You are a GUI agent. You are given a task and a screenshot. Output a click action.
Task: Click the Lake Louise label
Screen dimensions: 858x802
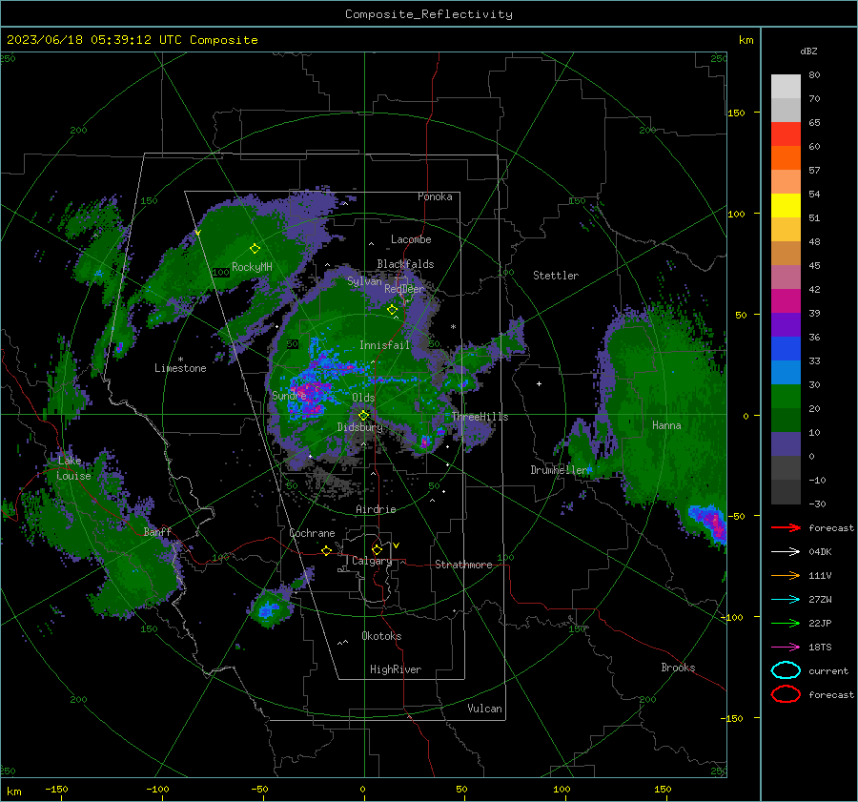pos(73,468)
